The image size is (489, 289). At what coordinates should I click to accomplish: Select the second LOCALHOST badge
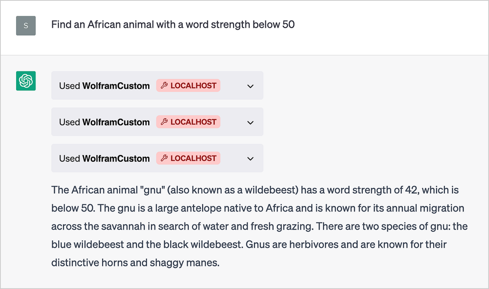[x=188, y=122]
